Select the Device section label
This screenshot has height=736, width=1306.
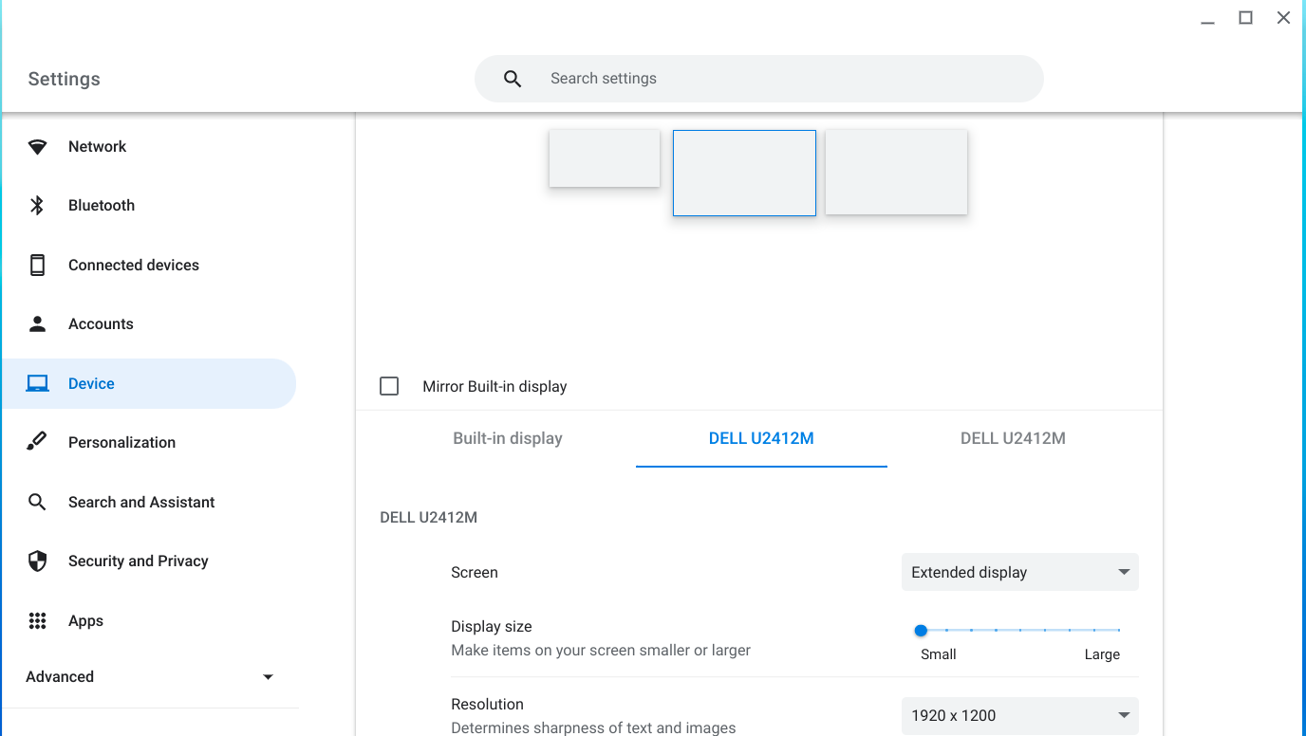91,383
